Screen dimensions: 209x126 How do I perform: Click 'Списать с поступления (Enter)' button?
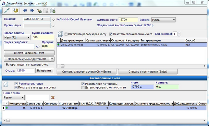pos(148,71)
